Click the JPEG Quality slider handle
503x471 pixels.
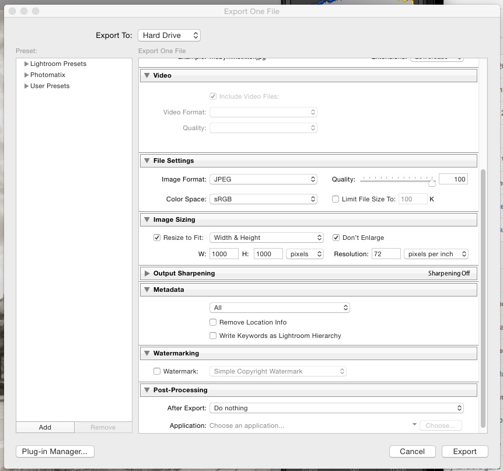click(432, 182)
